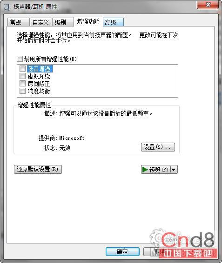Check the 响度均衡 option

pyautogui.click(x=22, y=91)
